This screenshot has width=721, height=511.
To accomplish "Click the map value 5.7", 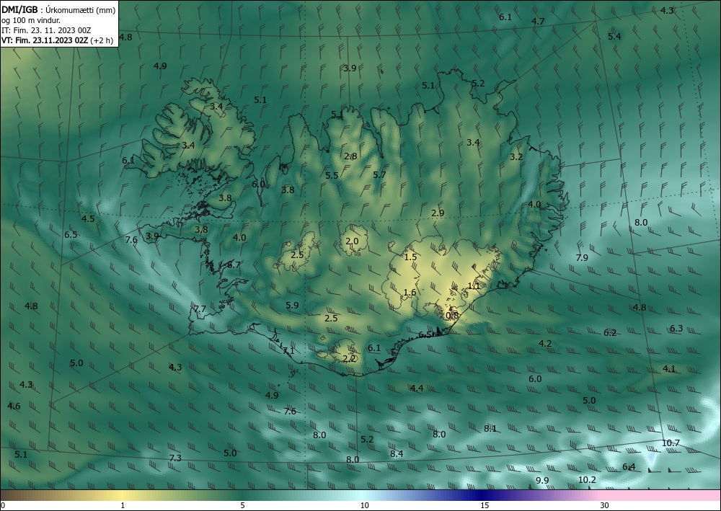I will [x=379, y=174].
